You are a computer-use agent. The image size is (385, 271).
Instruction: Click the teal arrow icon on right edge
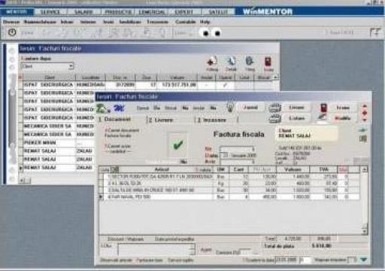tap(363, 129)
